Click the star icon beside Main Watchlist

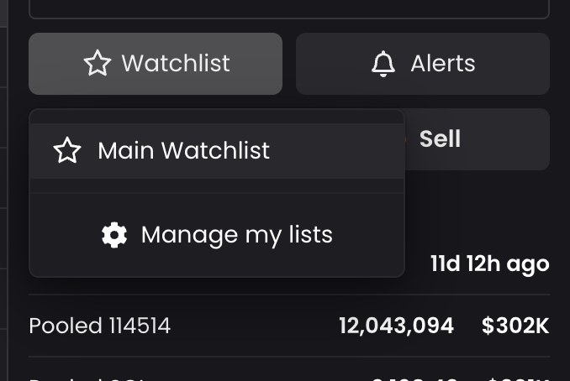(67, 151)
